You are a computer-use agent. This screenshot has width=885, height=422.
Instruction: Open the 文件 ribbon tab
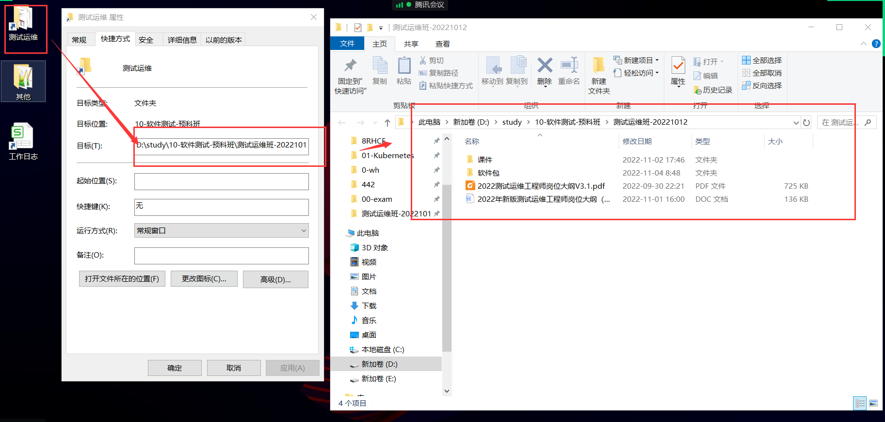pyautogui.click(x=347, y=44)
